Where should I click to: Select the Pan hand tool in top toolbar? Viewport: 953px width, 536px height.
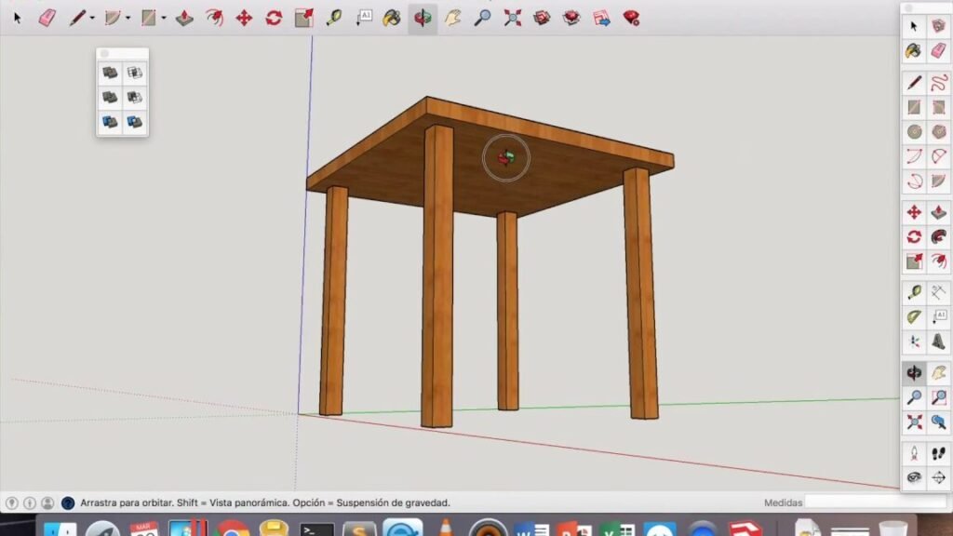(452, 18)
